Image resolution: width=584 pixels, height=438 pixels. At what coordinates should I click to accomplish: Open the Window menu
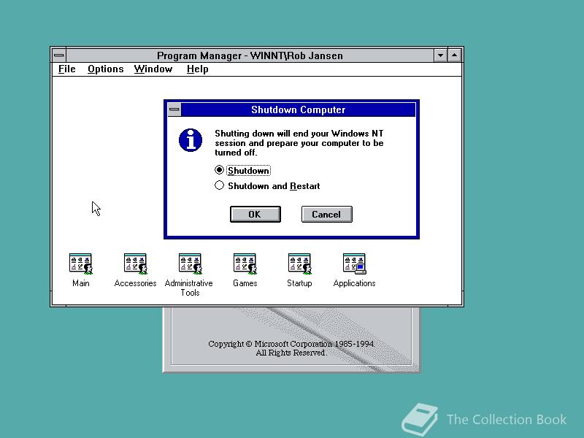(153, 69)
